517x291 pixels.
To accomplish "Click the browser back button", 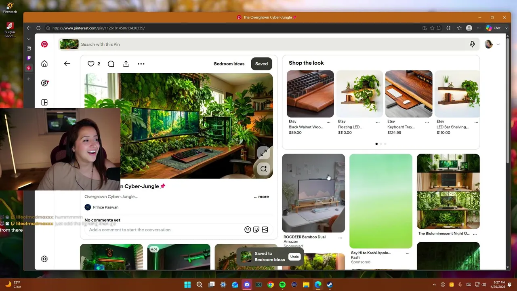I will [x=29, y=28].
